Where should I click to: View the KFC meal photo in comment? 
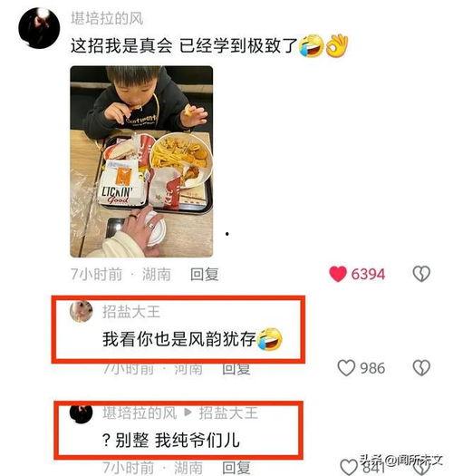click(141, 161)
